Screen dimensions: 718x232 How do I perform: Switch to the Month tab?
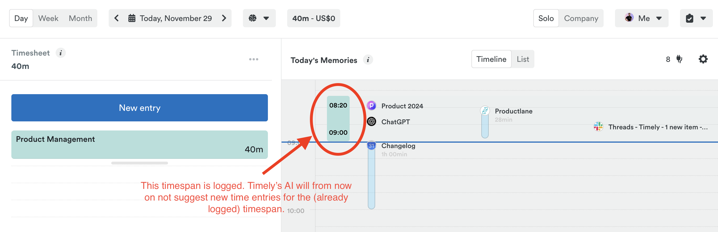(x=80, y=18)
